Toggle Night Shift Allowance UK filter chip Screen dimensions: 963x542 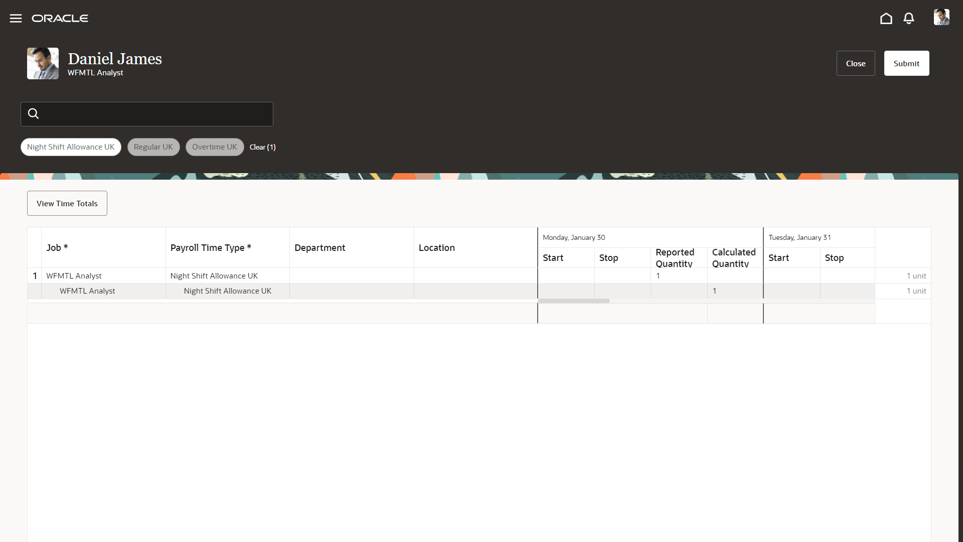coord(71,147)
